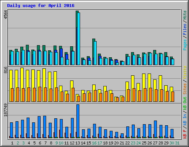This screenshot has height=147, width=189.
Task: Click day 14 on the date axis
Action: 83,143
